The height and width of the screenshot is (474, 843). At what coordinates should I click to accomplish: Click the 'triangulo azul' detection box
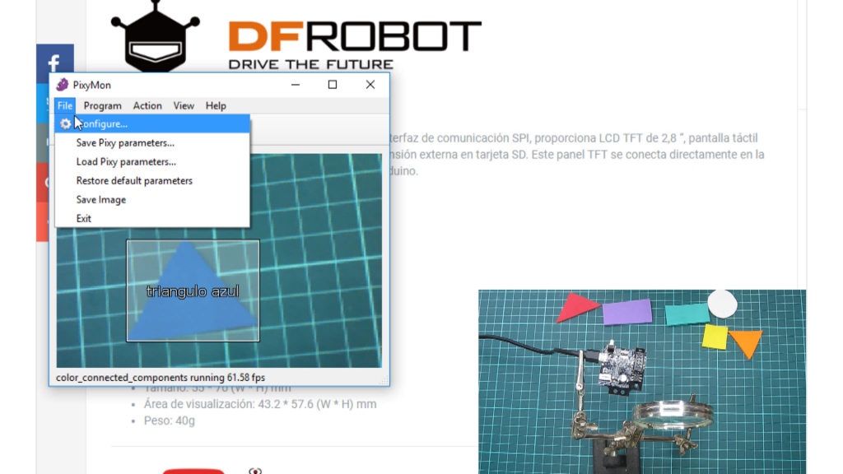click(x=193, y=290)
